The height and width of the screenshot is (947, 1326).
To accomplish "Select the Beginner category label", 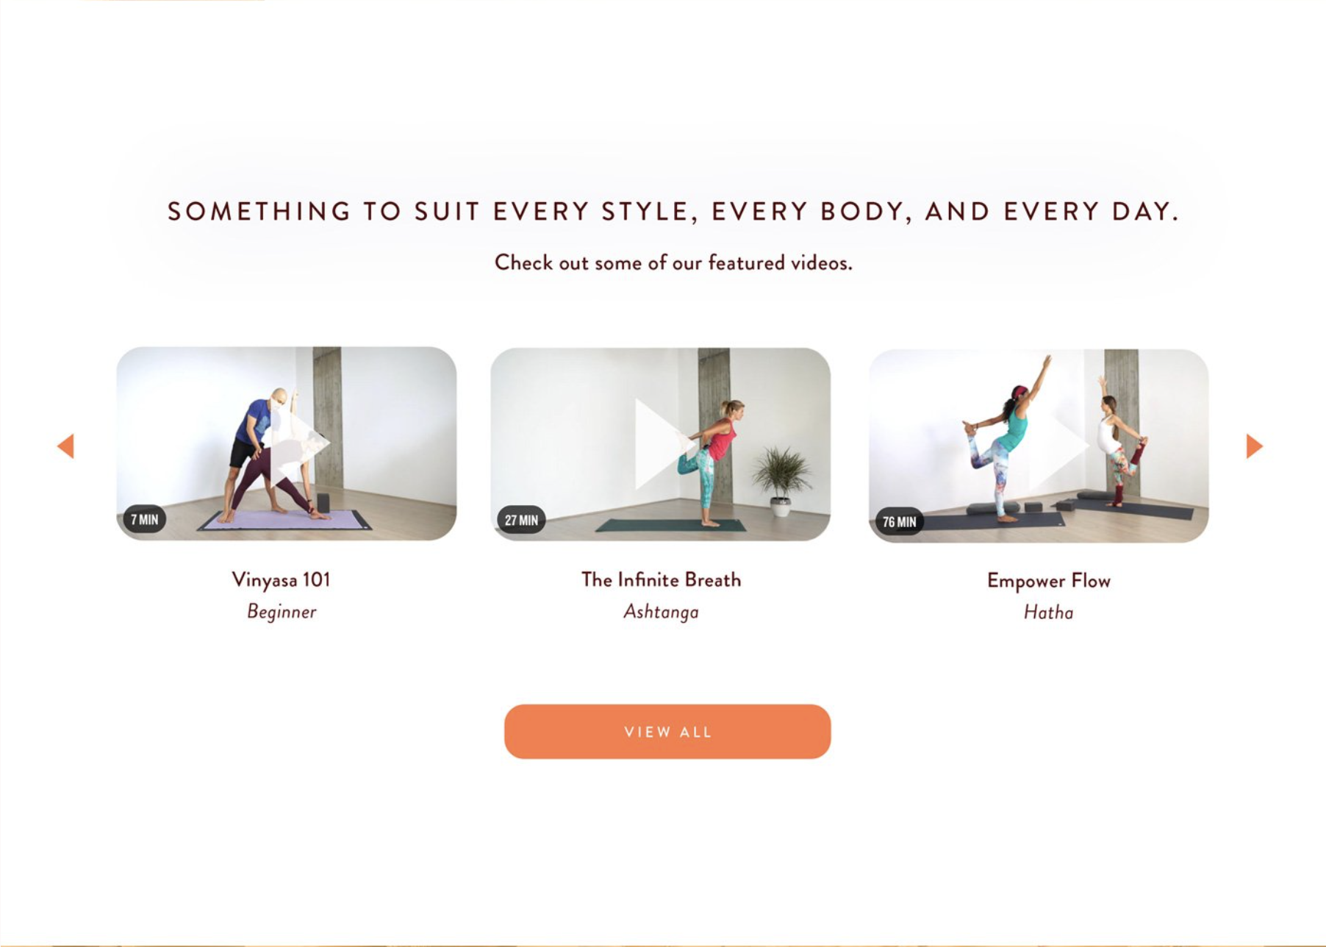I will click(282, 612).
